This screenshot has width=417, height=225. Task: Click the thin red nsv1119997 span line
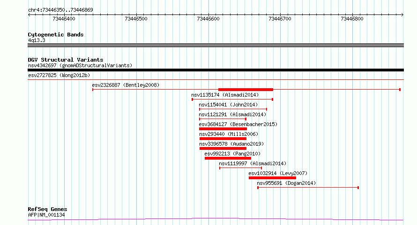[241, 168]
